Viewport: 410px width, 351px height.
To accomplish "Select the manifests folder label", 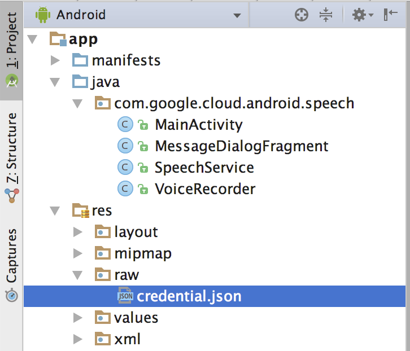I will (x=126, y=60).
